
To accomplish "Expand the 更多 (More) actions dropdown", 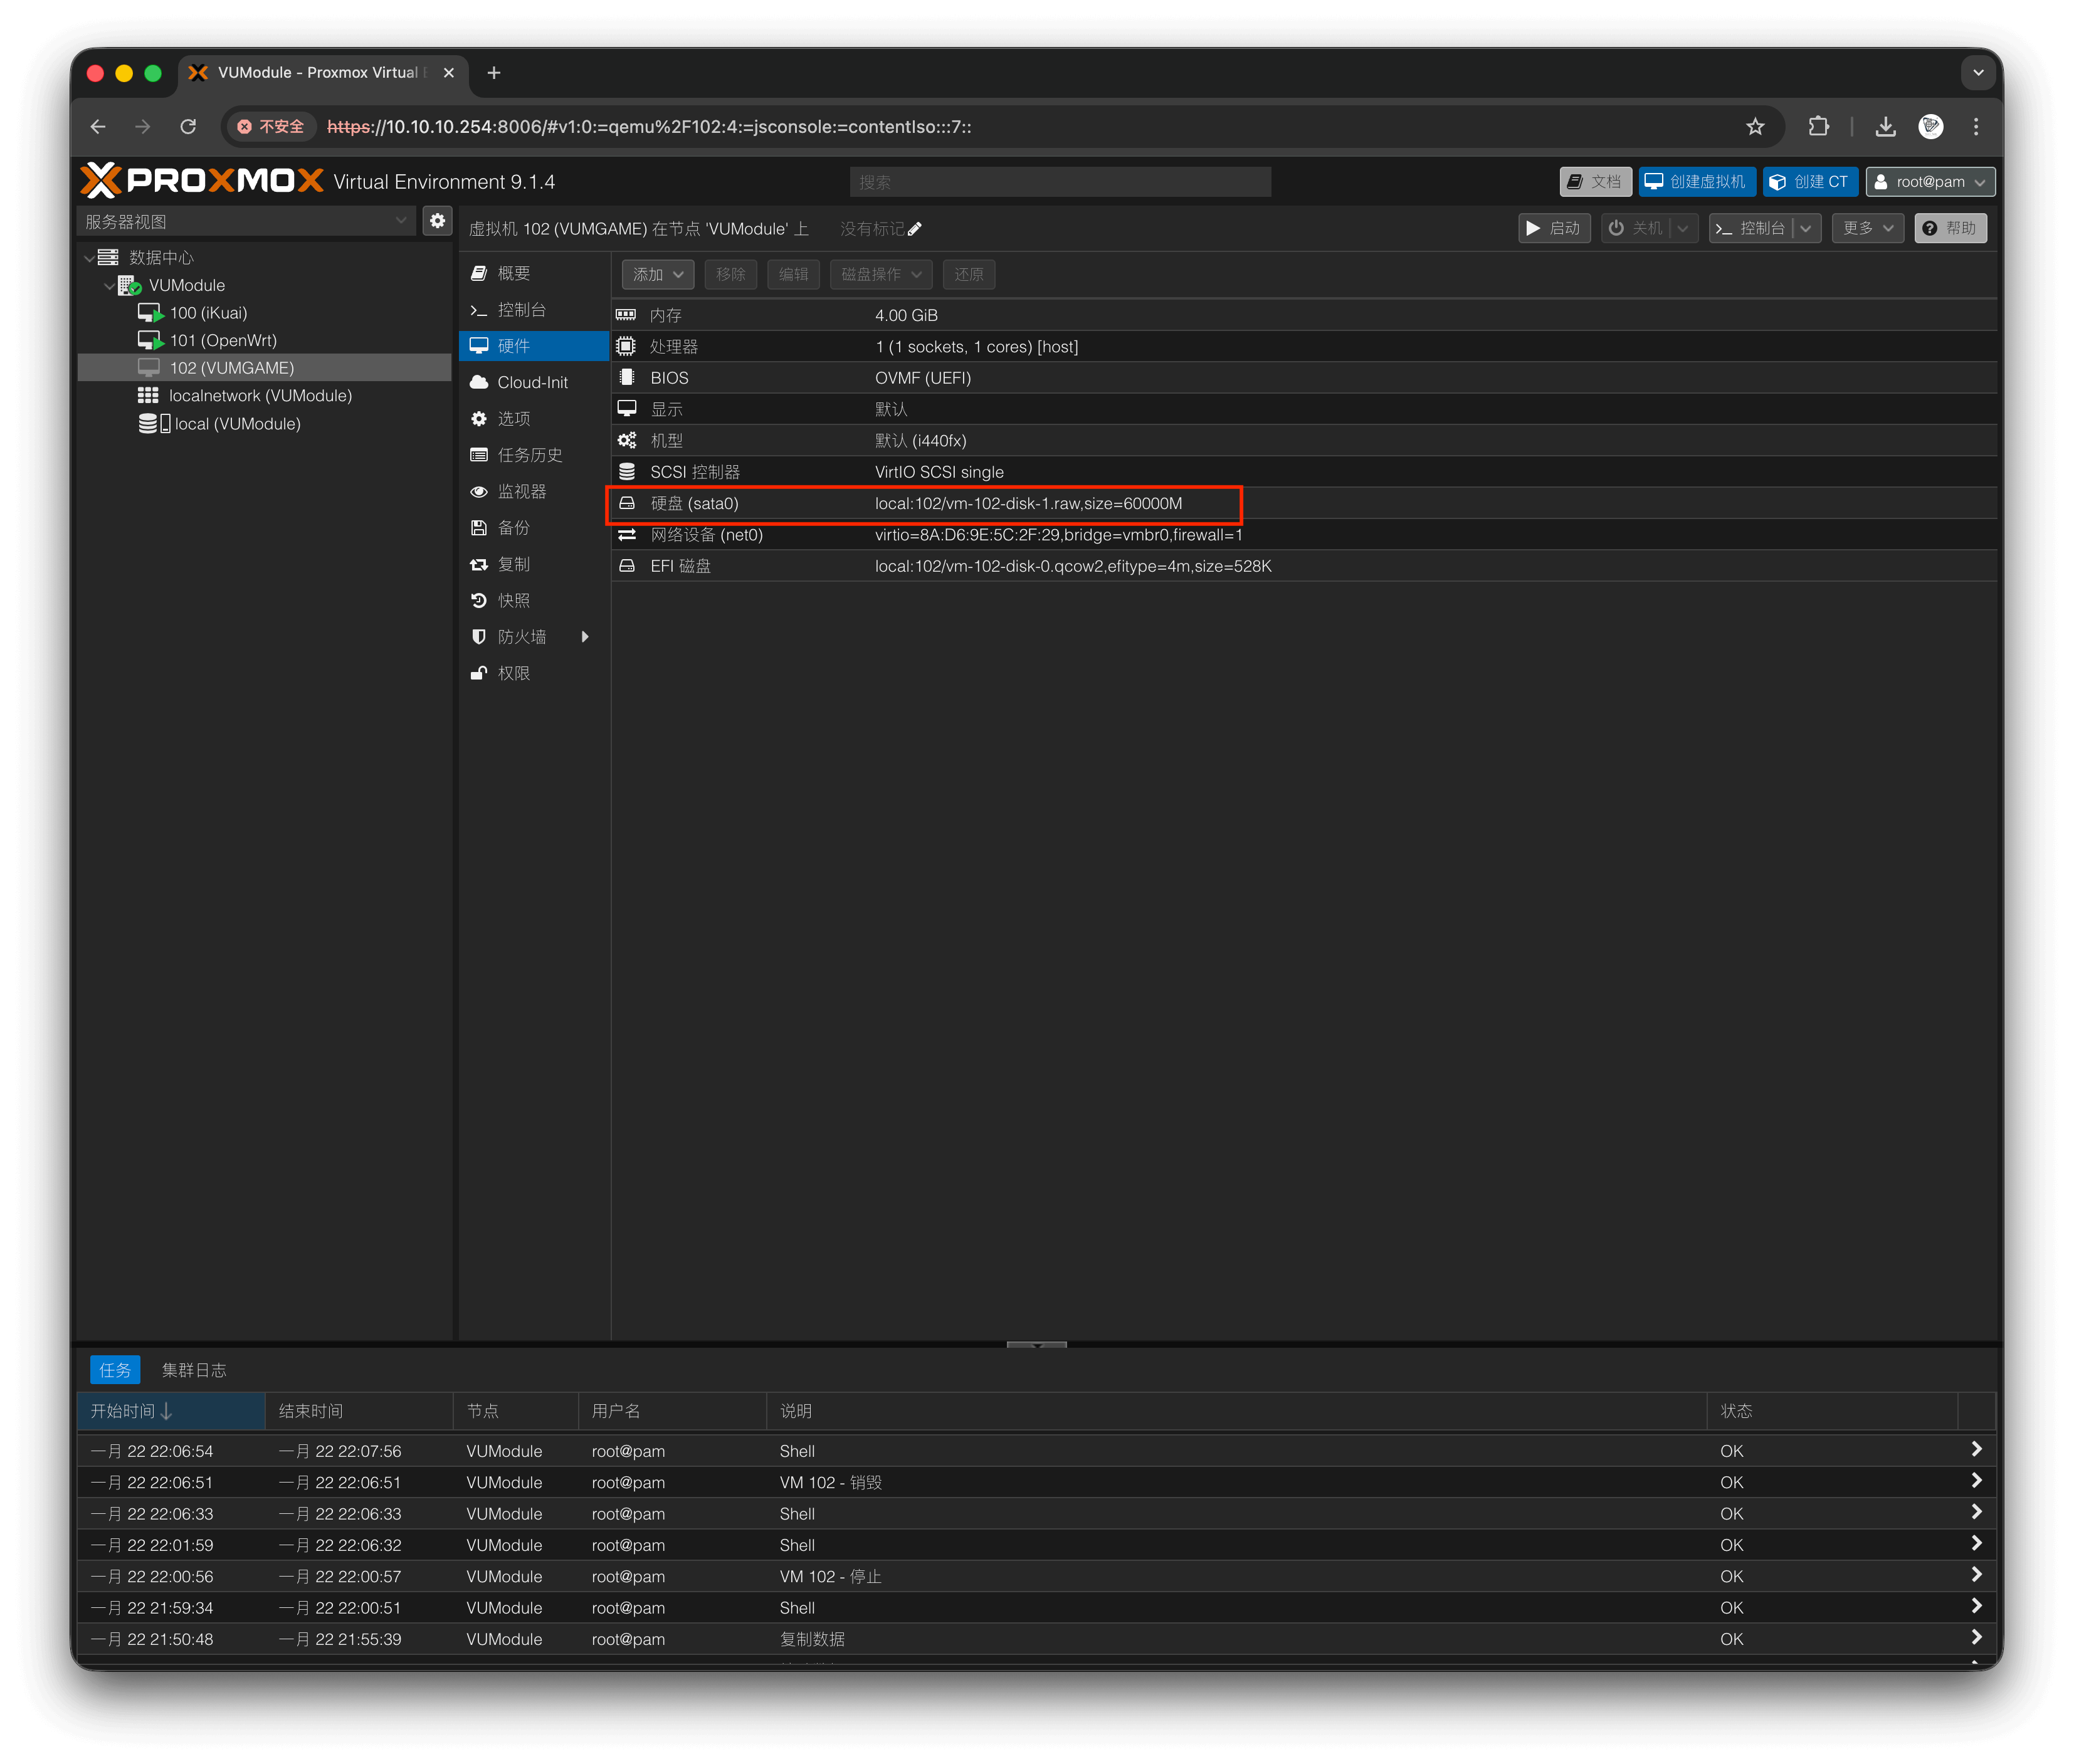I will [1867, 228].
